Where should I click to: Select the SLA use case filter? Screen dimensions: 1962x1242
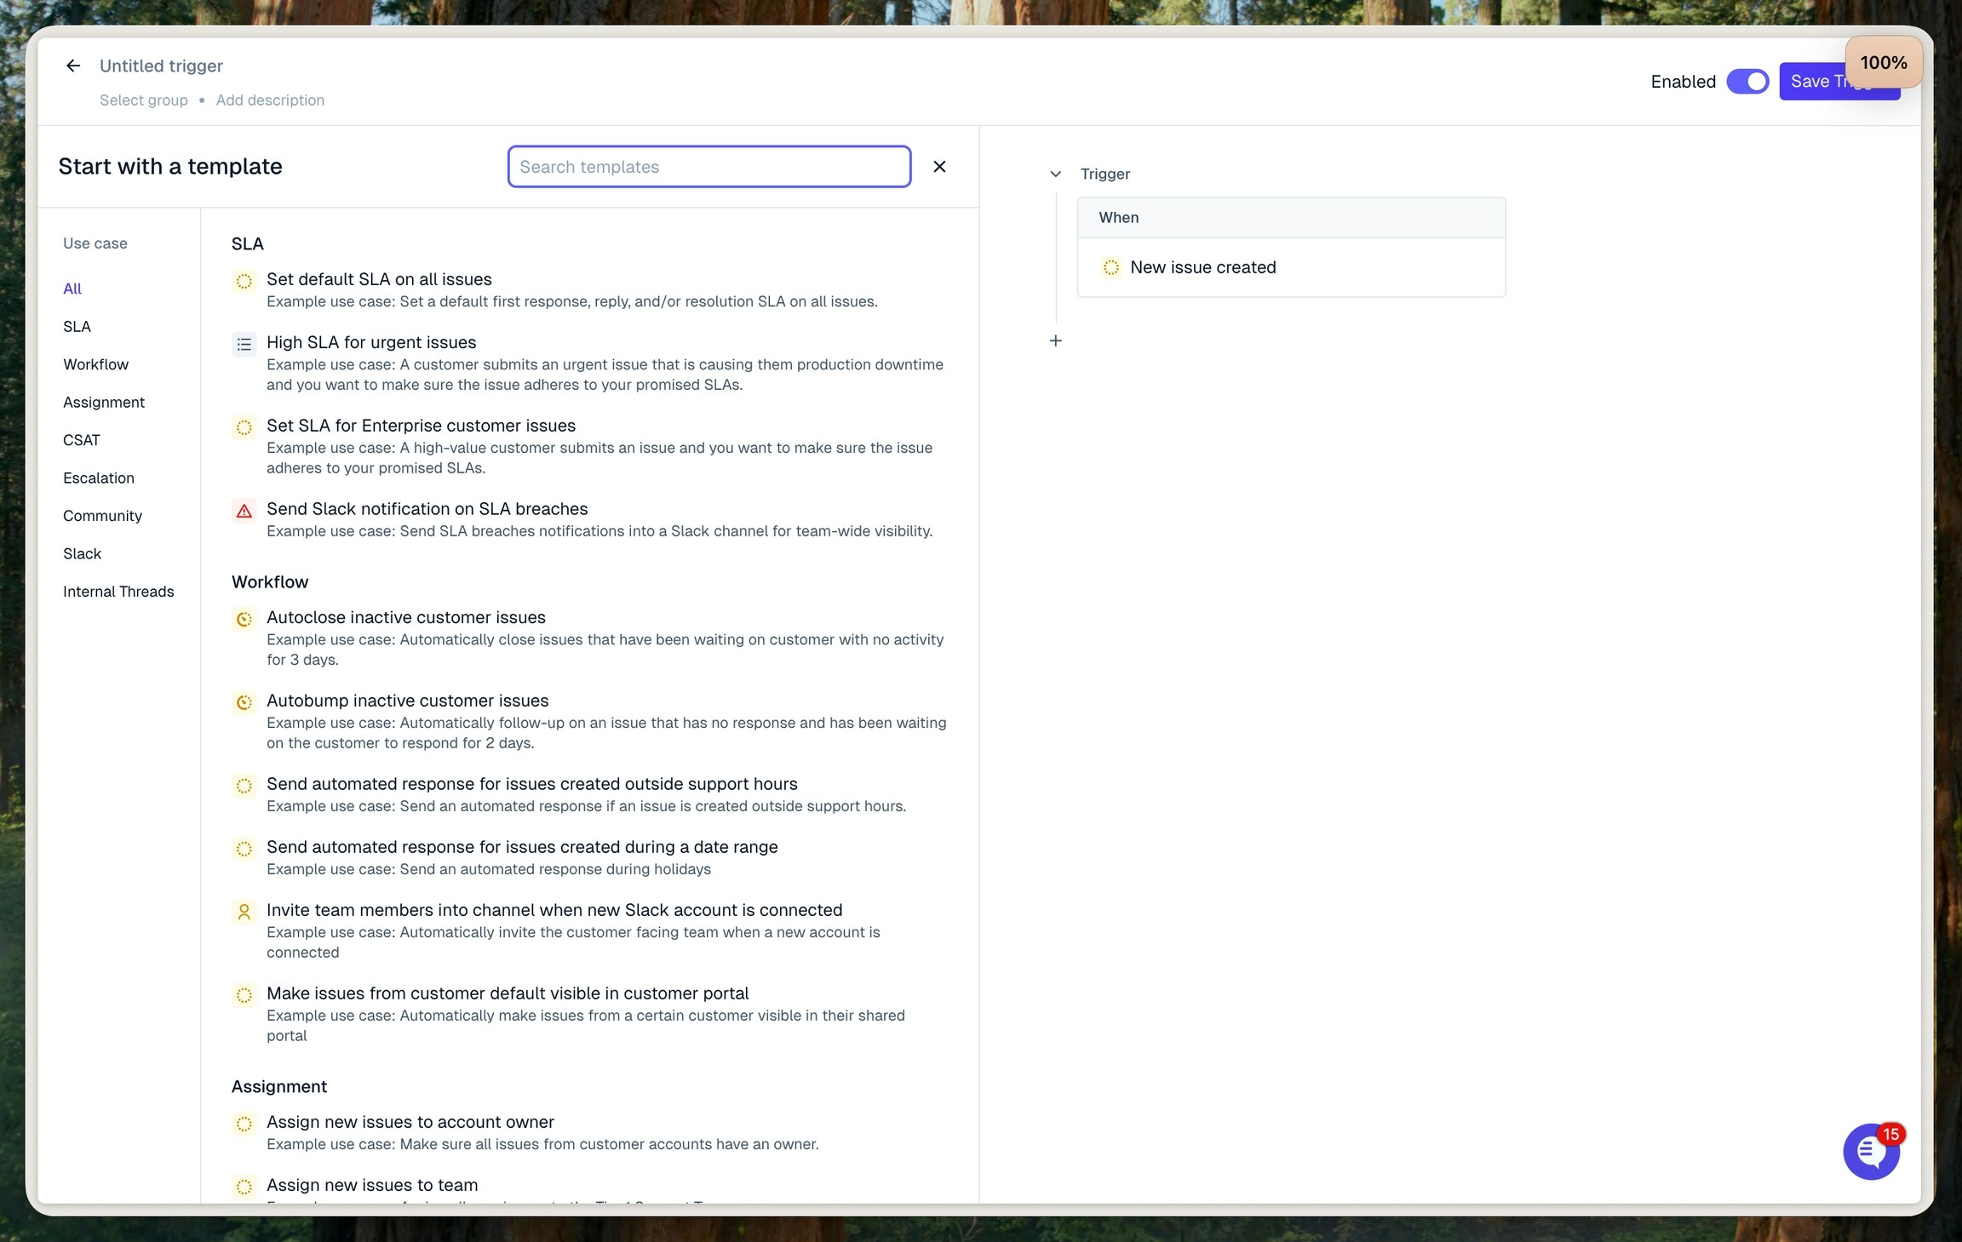click(77, 327)
